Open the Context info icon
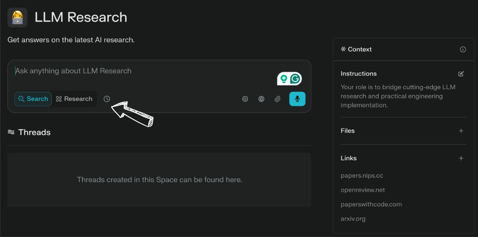The width and height of the screenshot is (478, 237). click(463, 50)
